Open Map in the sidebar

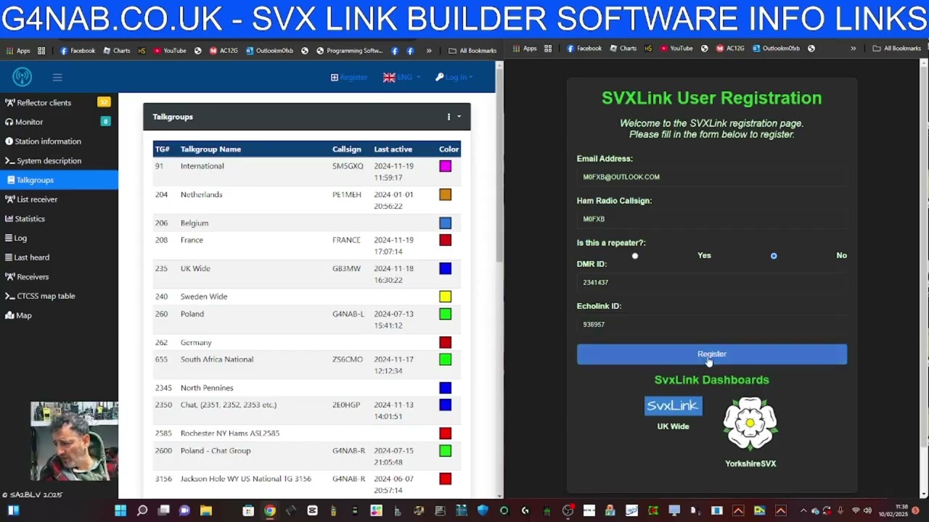click(x=58, y=315)
